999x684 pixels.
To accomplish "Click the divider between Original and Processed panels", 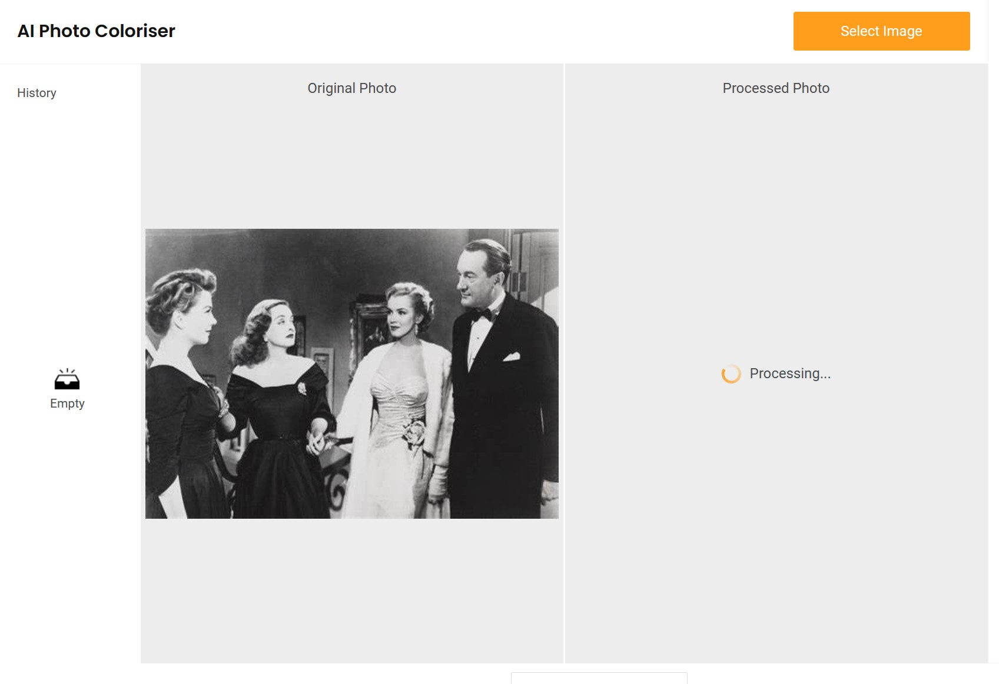I will 564,363.
